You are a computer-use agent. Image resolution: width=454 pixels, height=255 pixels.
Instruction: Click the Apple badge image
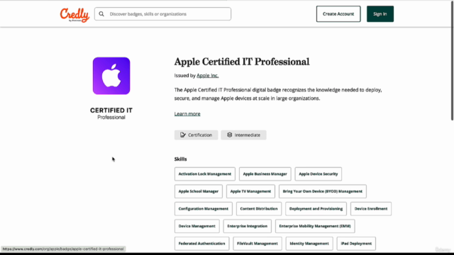pyautogui.click(x=111, y=76)
